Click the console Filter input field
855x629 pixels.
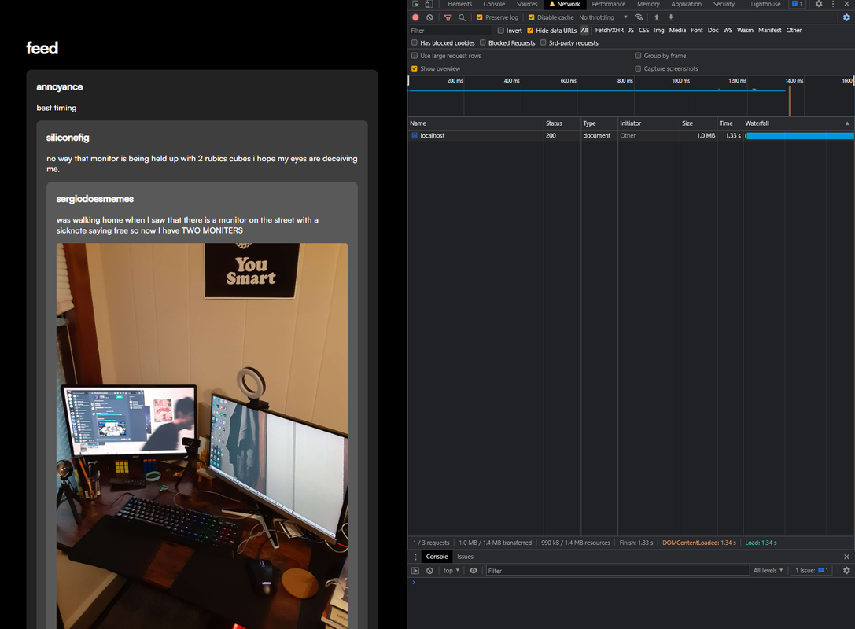click(617, 571)
